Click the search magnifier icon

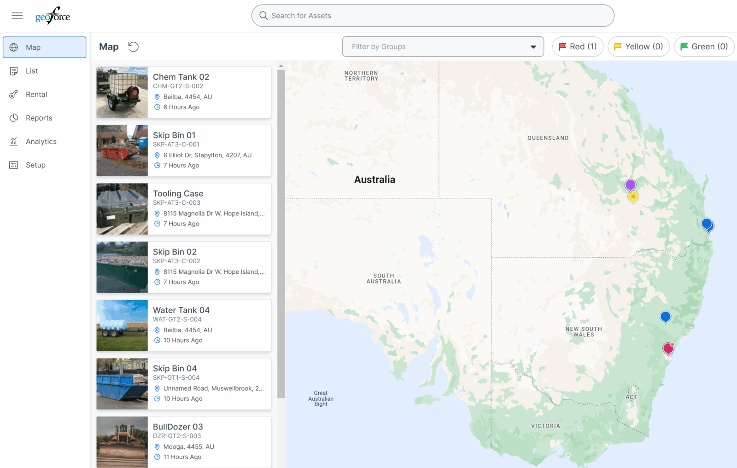coord(263,16)
